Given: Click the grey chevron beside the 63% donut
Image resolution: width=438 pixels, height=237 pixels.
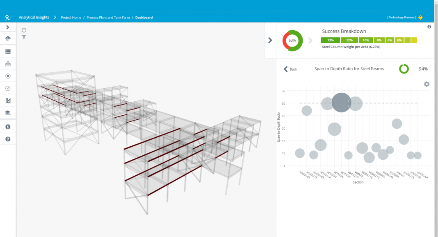Looking at the screenshot, I should tap(310, 40).
